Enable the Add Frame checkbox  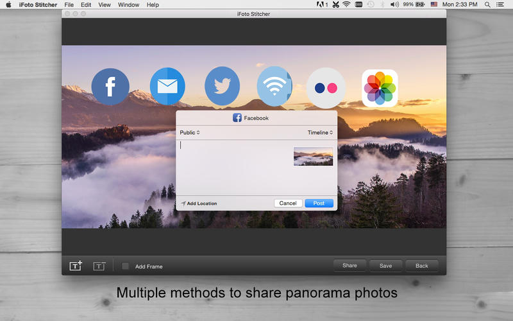(x=125, y=266)
